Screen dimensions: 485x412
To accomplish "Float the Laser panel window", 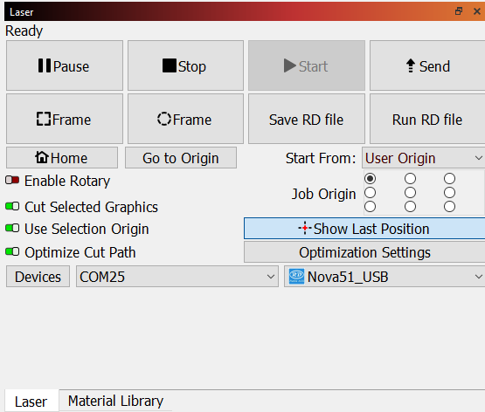I will click(x=459, y=11).
